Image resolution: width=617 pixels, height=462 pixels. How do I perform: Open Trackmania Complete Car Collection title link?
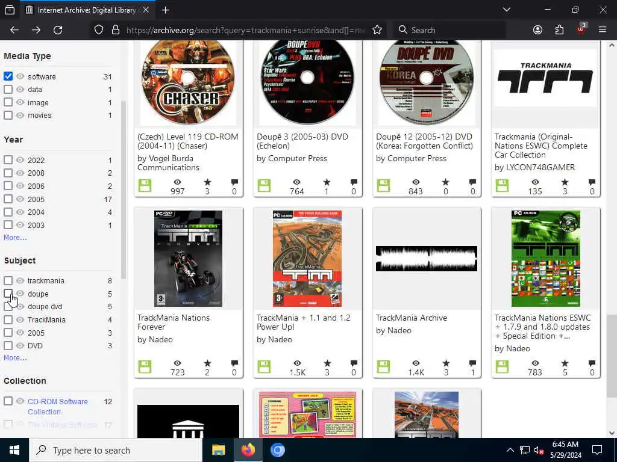[x=540, y=146]
